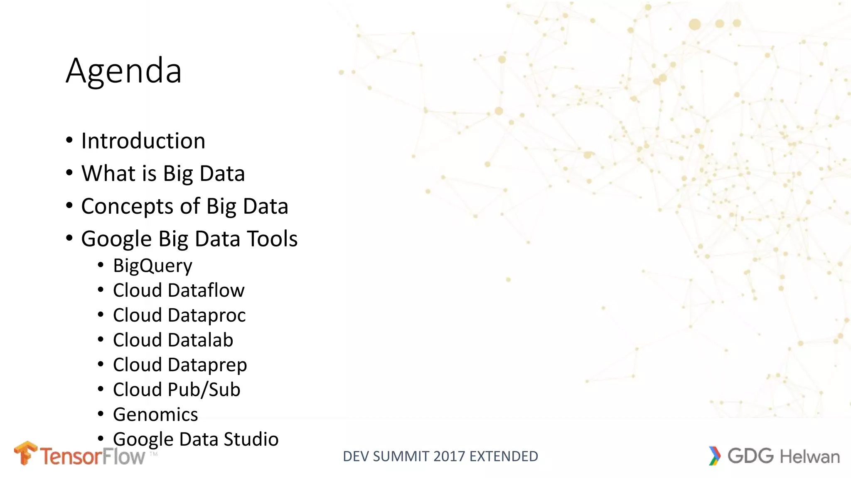Click the GDG chevron logo icon

pyautogui.click(x=715, y=456)
